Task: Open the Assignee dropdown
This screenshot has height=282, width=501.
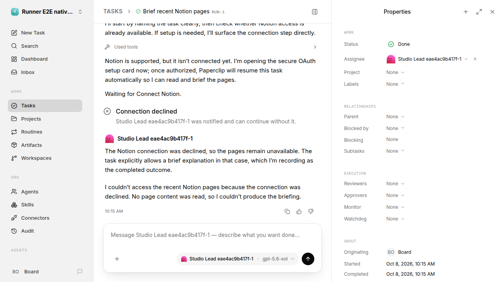Action: tap(427, 59)
